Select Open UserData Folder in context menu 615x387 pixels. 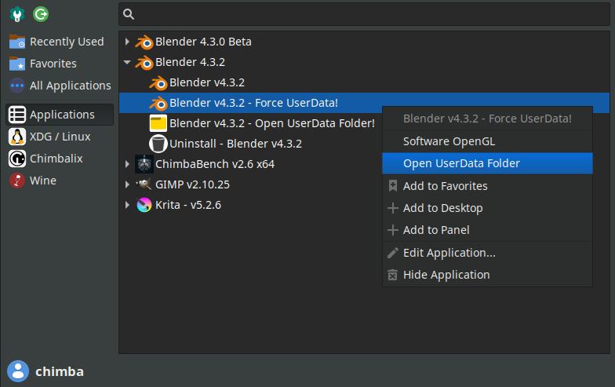pos(461,163)
